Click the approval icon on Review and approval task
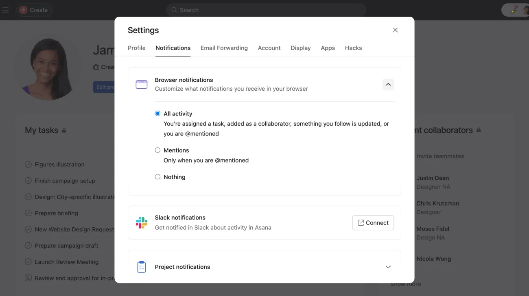Screen dimensions: 529x296 (28, 278)
